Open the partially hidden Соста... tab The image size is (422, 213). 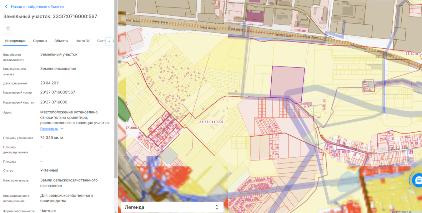[101, 41]
